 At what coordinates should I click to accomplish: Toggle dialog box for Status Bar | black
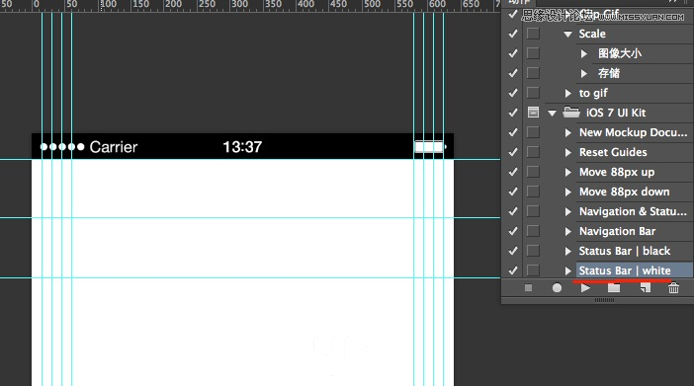pos(533,251)
